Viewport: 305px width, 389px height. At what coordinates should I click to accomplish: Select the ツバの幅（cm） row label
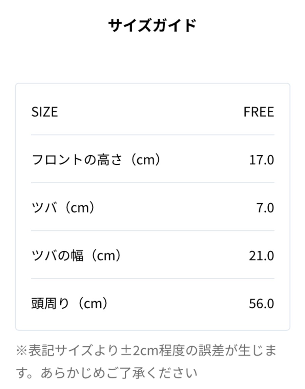[76, 255]
